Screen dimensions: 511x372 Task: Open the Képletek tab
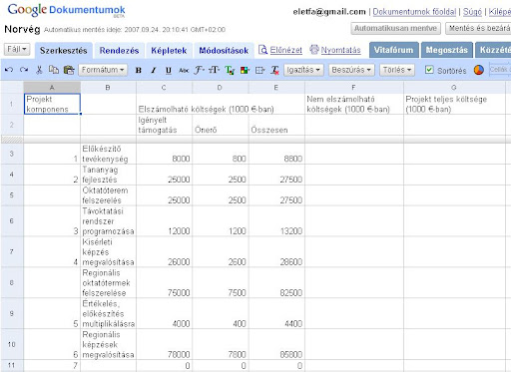click(169, 51)
